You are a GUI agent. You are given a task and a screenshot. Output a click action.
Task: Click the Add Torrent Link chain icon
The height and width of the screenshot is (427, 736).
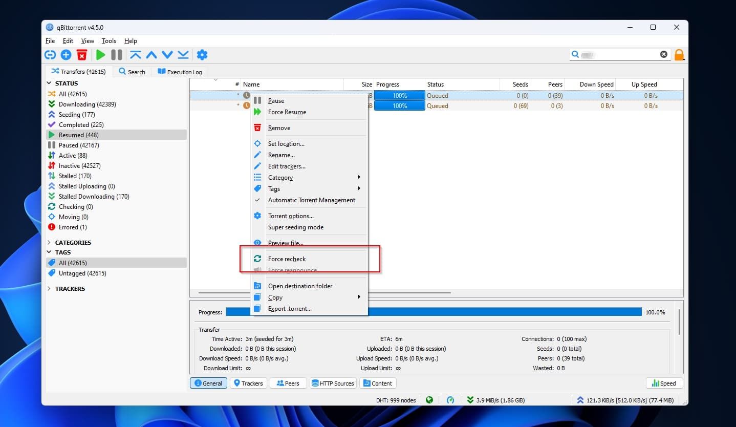pyautogui.click(x=50, y=54)
